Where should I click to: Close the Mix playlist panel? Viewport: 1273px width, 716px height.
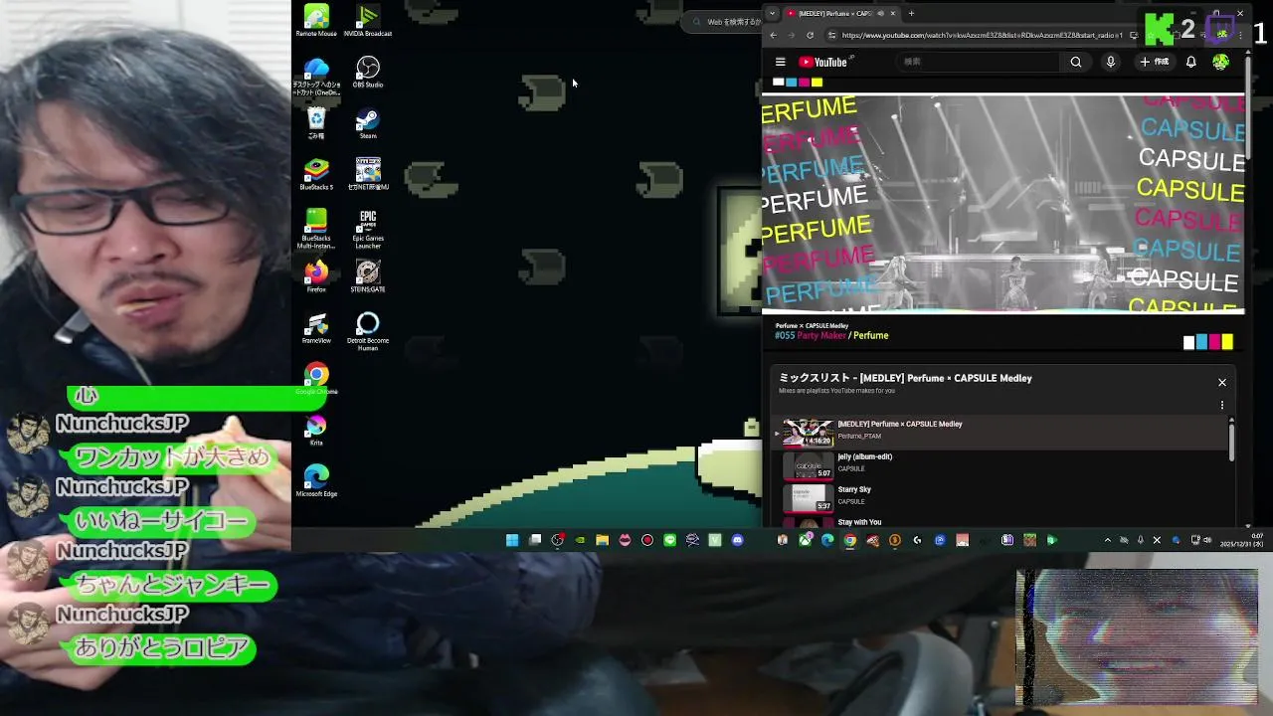point(1222,382)
